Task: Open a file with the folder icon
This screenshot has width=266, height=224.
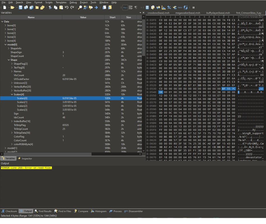Action: [12, 8]
